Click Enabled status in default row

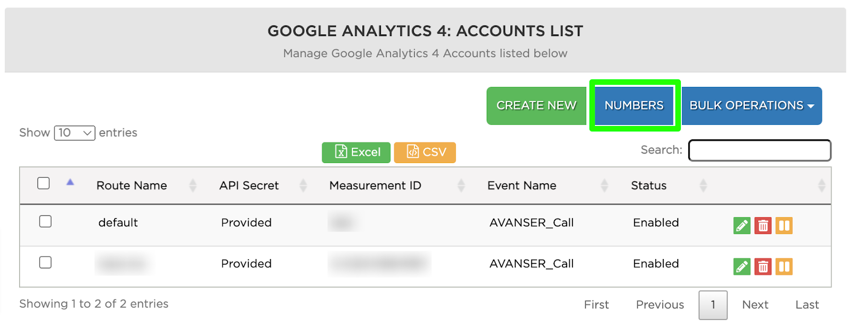[656, 223]
